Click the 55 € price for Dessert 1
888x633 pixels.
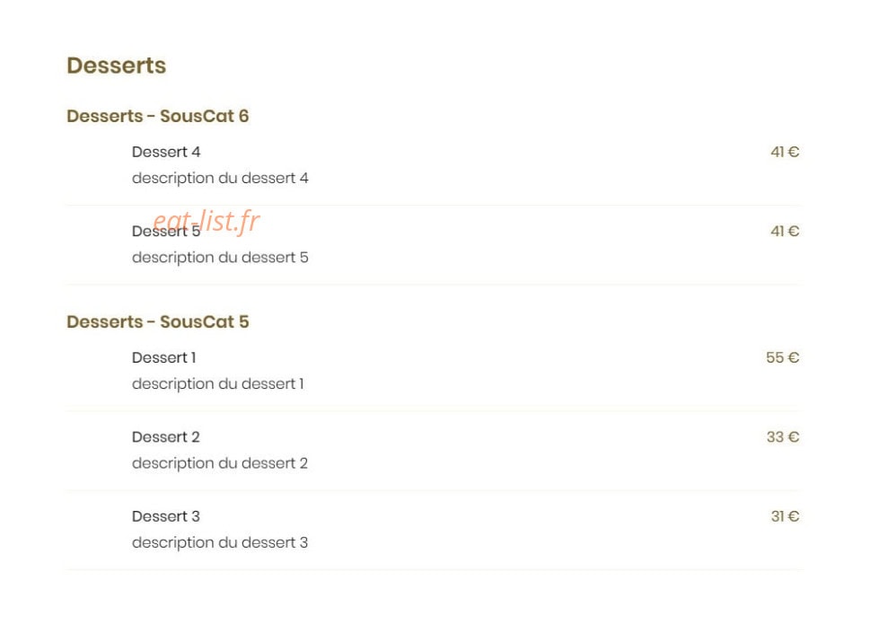click(783, 358)
